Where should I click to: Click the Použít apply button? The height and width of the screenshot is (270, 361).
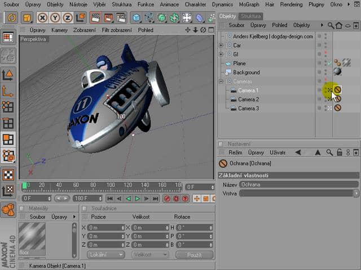coord(195,255)
